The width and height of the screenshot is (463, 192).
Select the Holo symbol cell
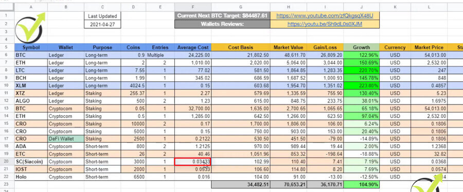pyautogui.click(x=31, y=177)
